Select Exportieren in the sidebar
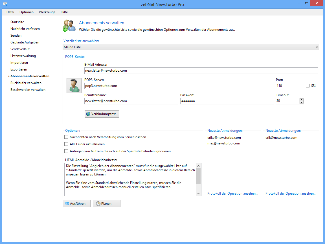This screenshot has height=244, width=325. (19, 69)
